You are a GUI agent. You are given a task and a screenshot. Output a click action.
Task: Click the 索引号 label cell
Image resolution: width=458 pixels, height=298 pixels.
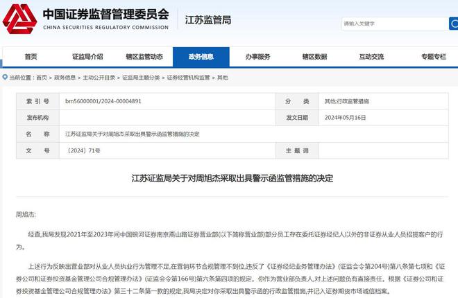point(37,101)
